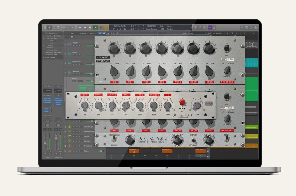296x196 pixels.
Task: Toggle the purple Count-in button
Action: [x=210, y=28]
